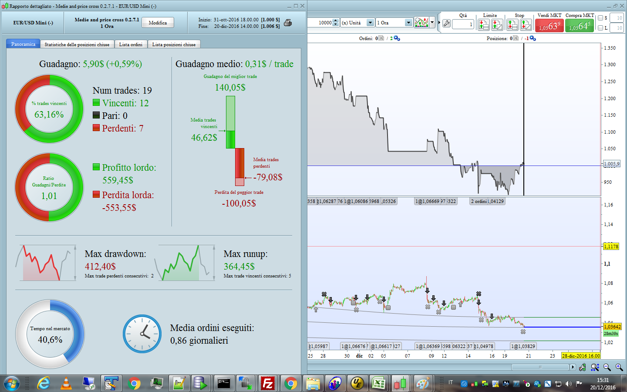
Task: Click the magnifier fit-zoom chart icon
Action: [x=595, y=367]
